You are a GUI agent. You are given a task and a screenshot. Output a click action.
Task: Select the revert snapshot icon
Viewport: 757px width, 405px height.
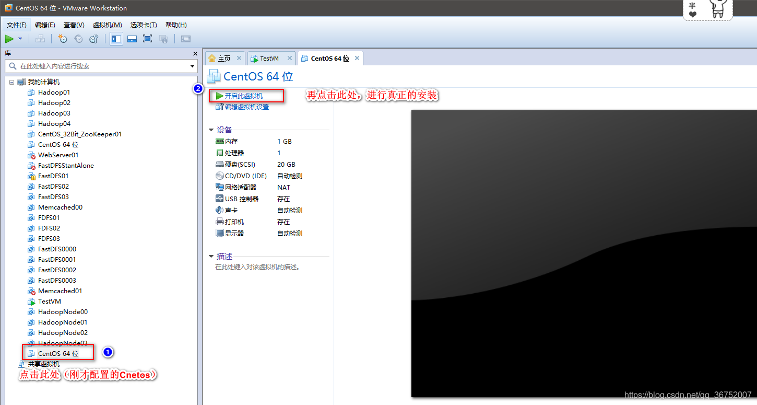tap(78, 39)
